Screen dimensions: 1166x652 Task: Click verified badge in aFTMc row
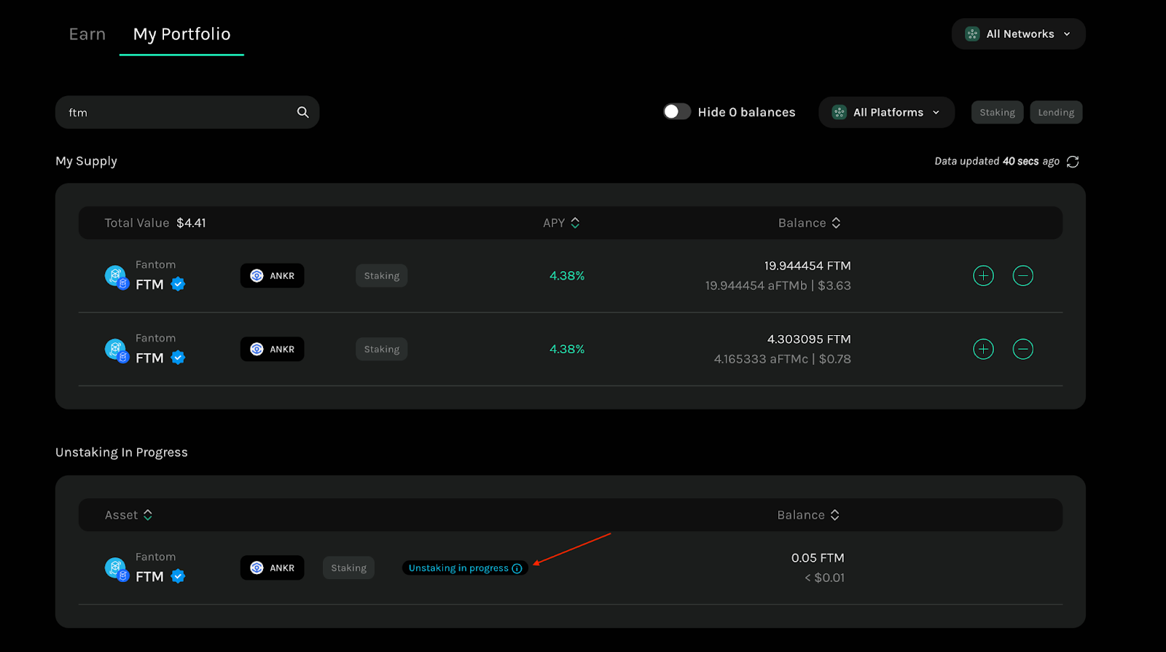(178, 358)
